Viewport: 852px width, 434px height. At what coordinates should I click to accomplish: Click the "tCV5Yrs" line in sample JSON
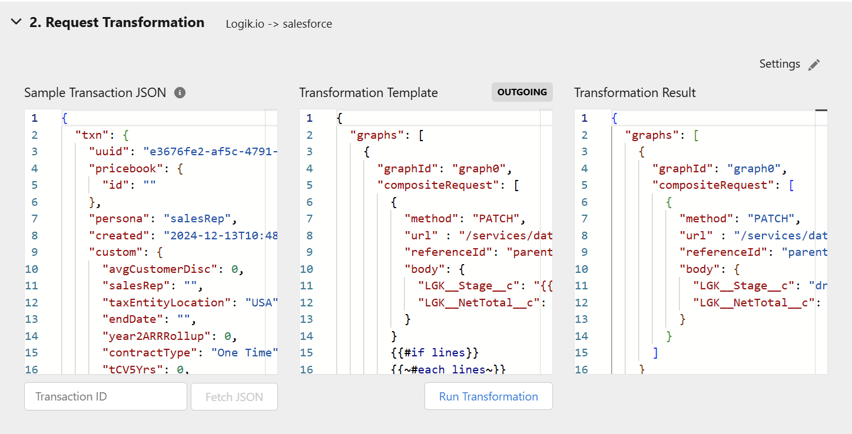(146, 370)
